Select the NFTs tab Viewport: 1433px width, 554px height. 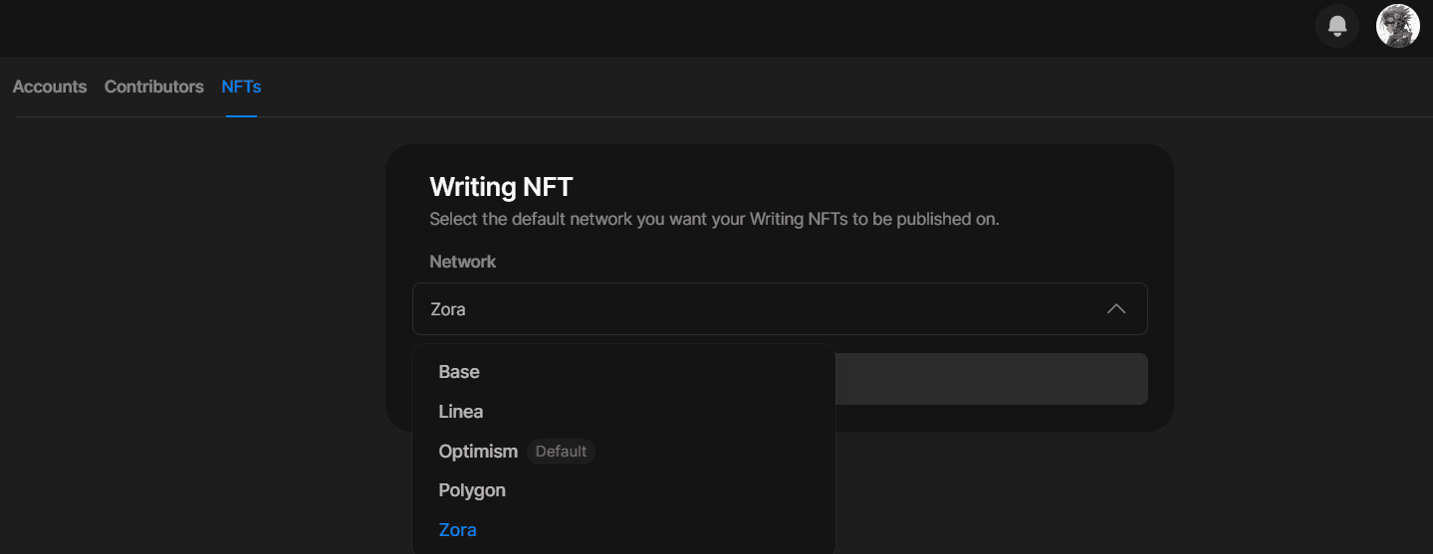point(241,87)
